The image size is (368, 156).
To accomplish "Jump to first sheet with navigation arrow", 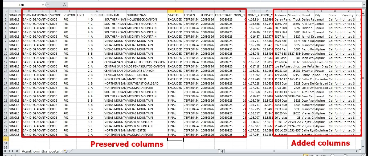I will (5, 151).
